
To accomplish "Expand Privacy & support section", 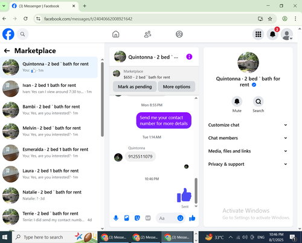I will point(248,164).
